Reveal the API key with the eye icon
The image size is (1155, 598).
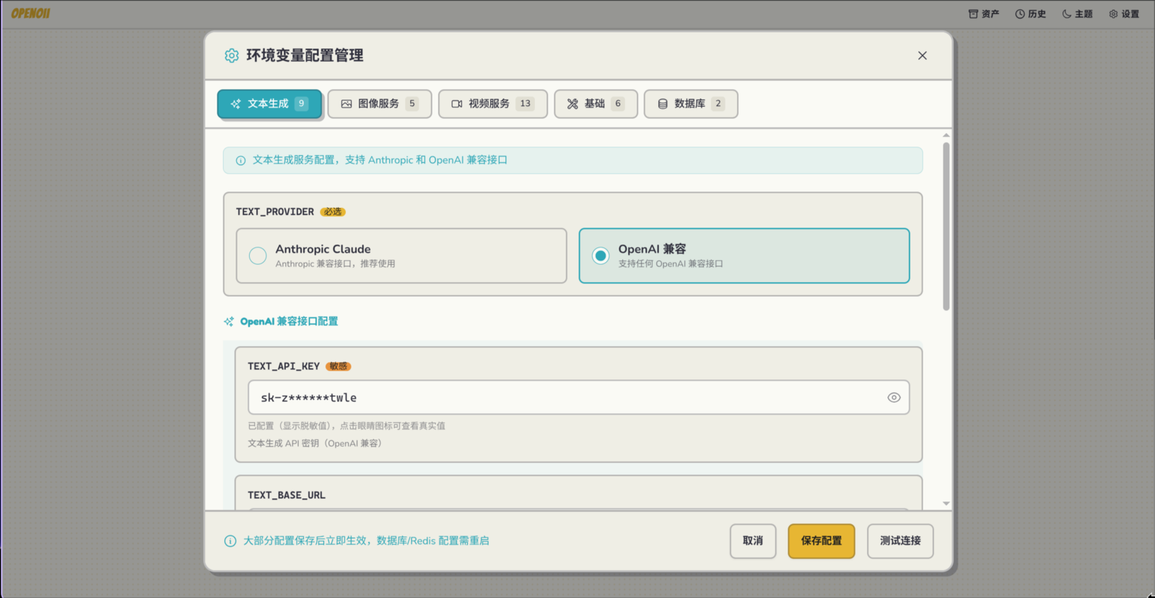tap(894, 397)
